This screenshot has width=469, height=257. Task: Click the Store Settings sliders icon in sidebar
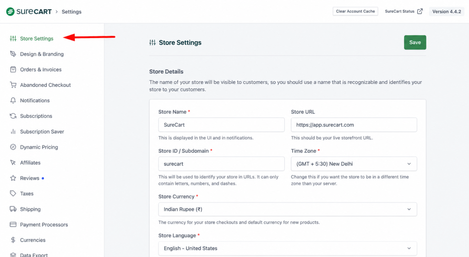tap(13, 39)
